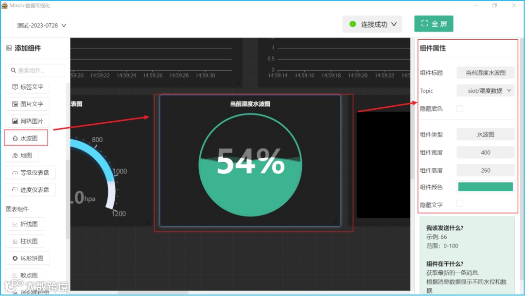This screenshot has height=296, width=525.
Task: Add a 柱状图 bar chart component
Action: click(25, 241)
